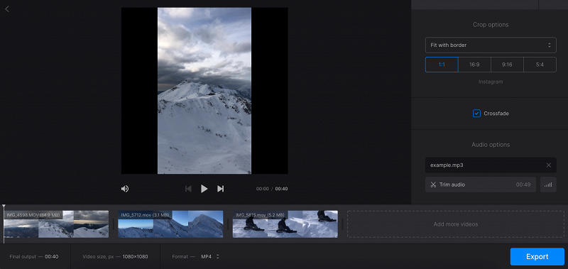This screenshot has height=269, width=568.
Task: Toggle the Crossfade checkbox
Action: tap(476, 114)
